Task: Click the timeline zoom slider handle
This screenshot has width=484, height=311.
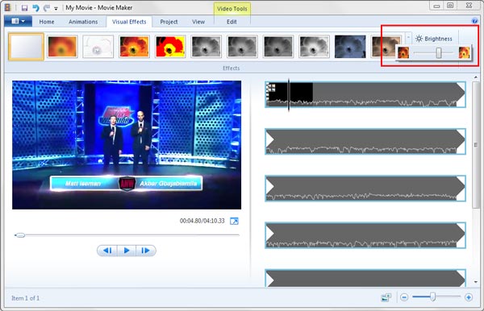Action: tap(432, 296)
